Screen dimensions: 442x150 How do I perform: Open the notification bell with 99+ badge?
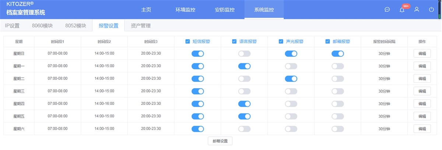402,10
